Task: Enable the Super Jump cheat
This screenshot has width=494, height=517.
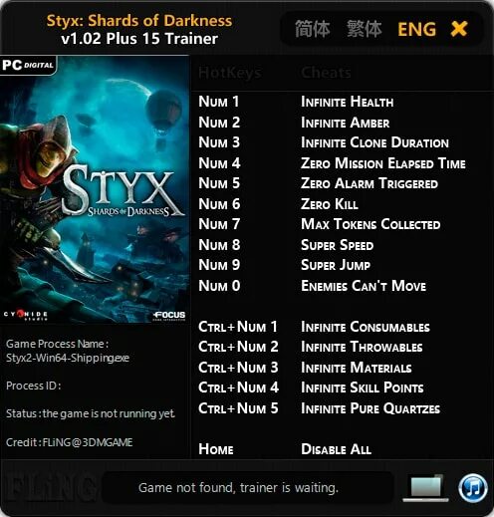Action: 336,265
